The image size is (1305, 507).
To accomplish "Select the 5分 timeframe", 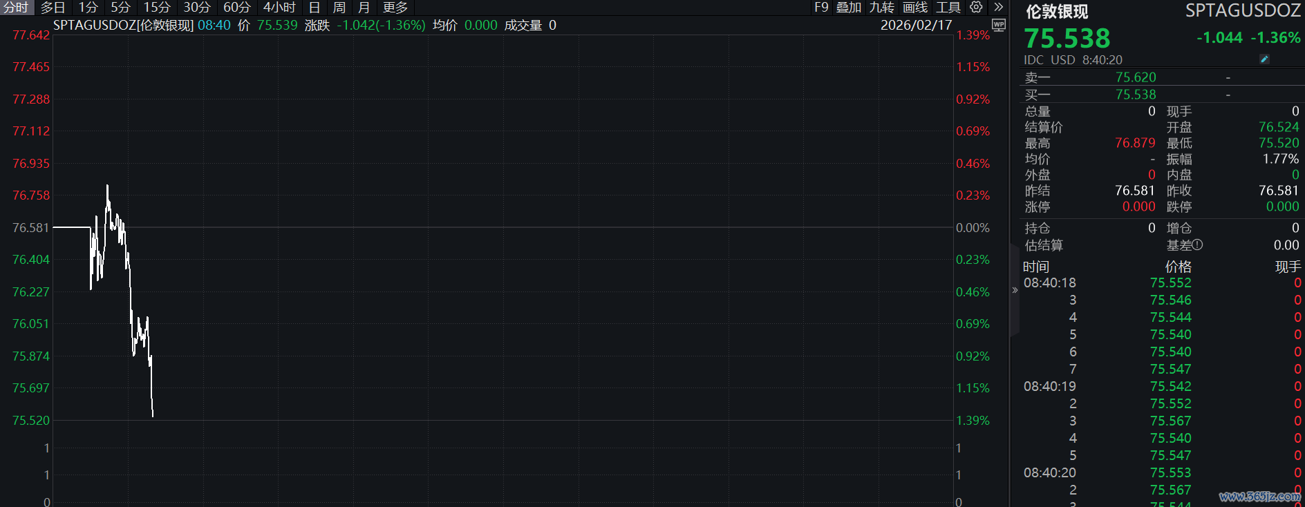I will 120,8.
